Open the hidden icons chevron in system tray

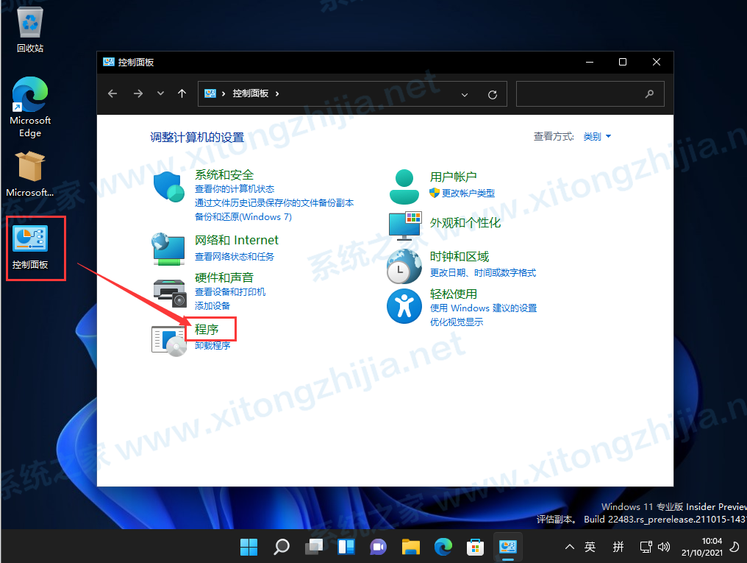tap(570, 547)
